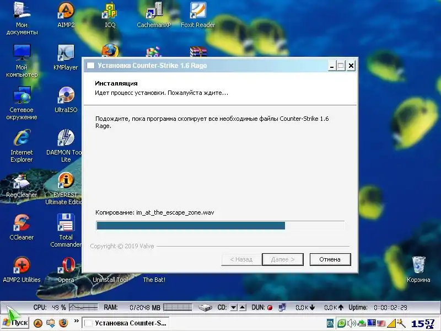Click the RAM usage meter
This screenshot has height=331, width=441.
[x=178, y=307]
